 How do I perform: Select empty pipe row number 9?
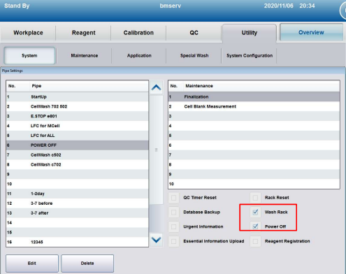77,174
